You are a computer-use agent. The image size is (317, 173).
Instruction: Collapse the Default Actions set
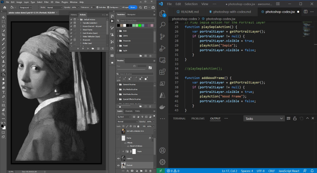point(78,19)
